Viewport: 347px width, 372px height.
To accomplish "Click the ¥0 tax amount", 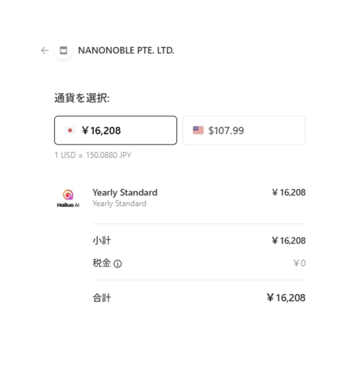I will (300, 263).
